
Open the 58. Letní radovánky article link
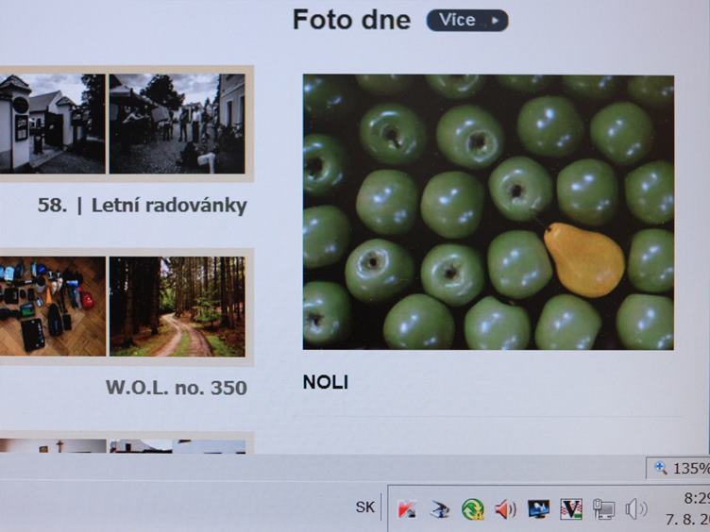pos(142,206)
